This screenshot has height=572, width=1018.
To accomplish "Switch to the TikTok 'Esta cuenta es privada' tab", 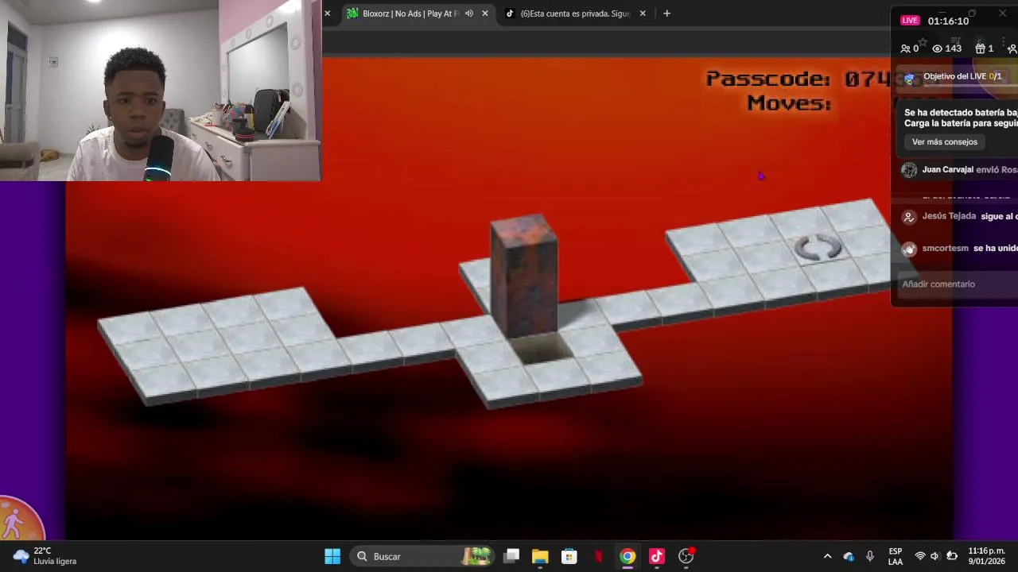I will coord(575,14).
